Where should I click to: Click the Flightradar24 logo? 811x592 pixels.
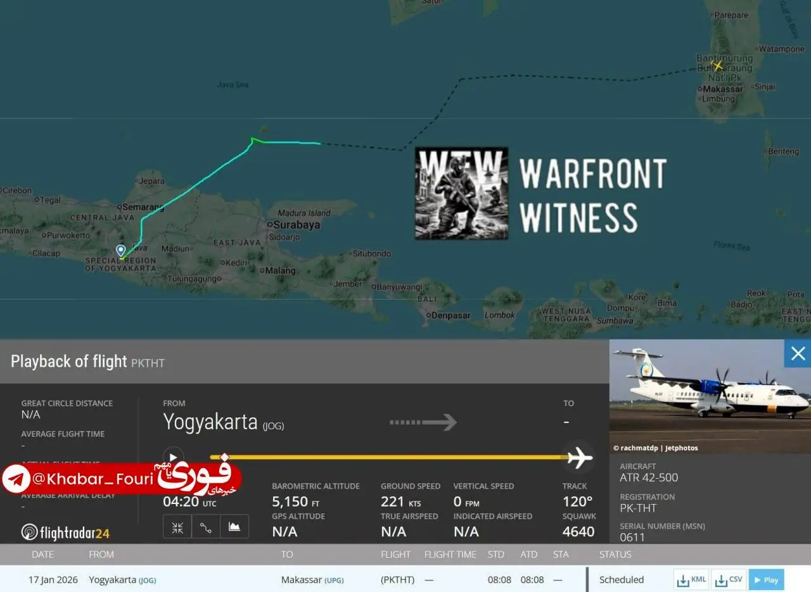65,532
